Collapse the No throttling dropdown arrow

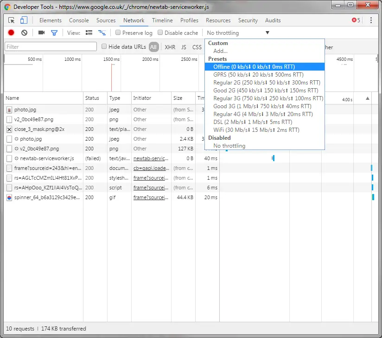point(267,33)
